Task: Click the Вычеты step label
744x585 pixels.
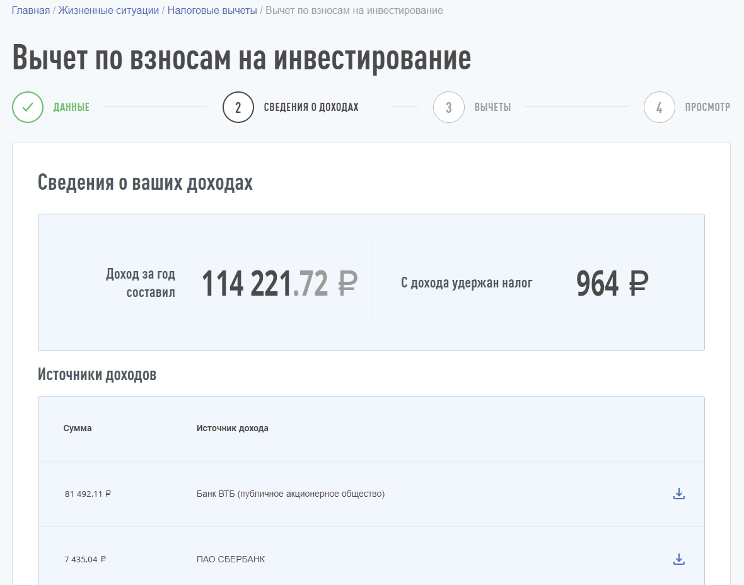Action: pyautogui.click(x=492, y=107)
